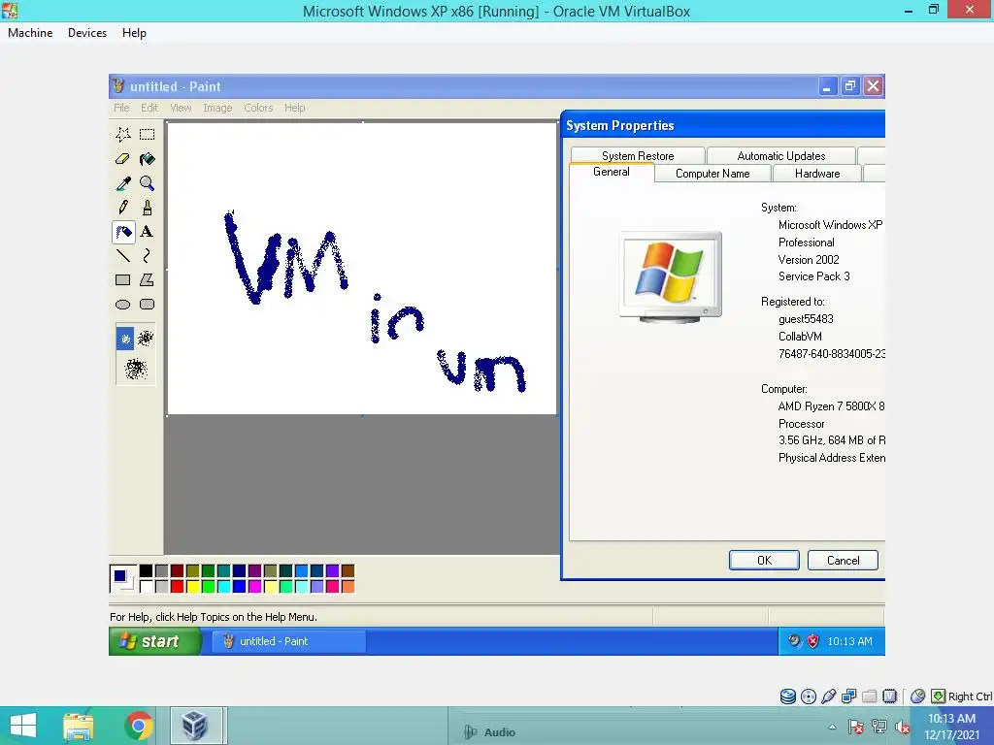Choose the medium airbrush spray size
Image resolution: width=994 pixels, height=745 pixels.
pyautogui.click(x=146, y=339)
